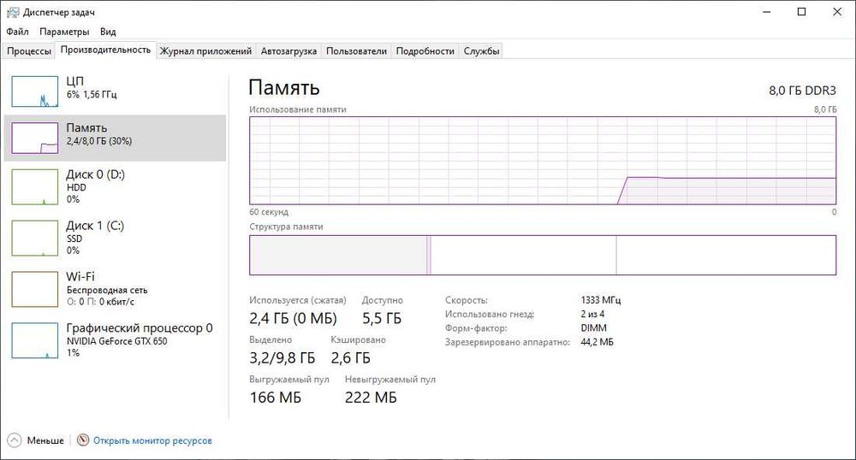Click the 44,2 МБ hardware reserved value
The image size is (856, 460).
click(x=597, y=342)
